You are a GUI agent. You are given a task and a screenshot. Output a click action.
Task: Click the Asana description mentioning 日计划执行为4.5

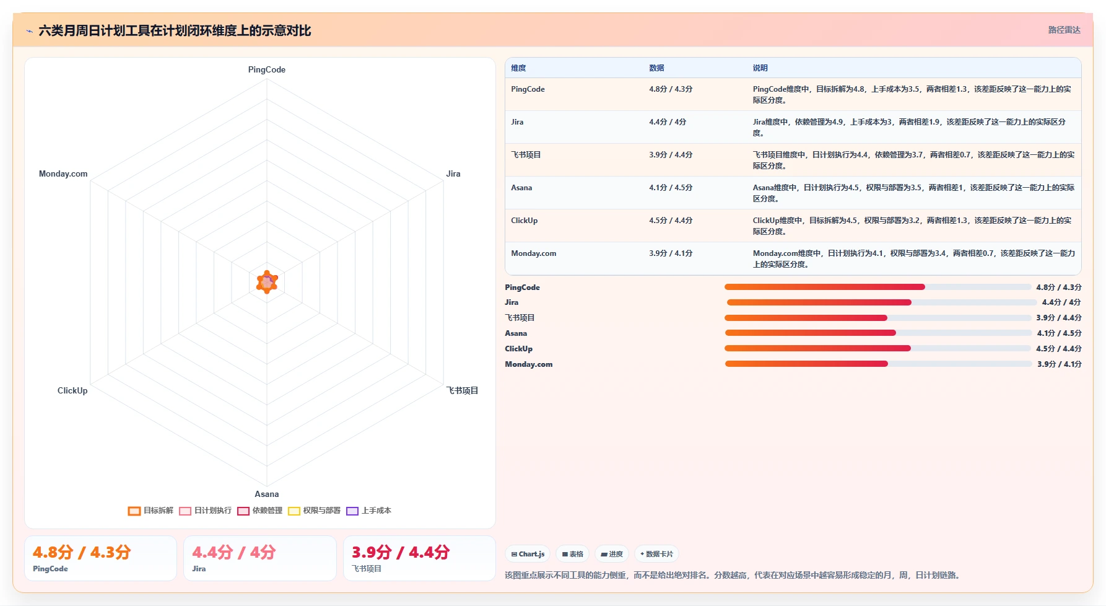pos(913,193)
